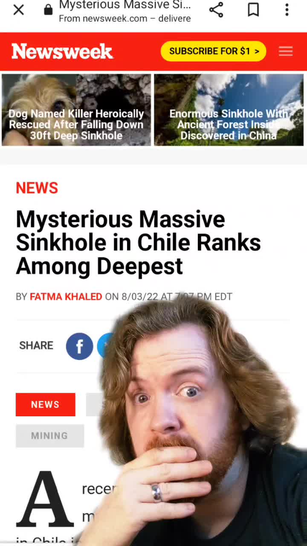Click the page title in the address bar
The width and height of the screenshot is (307, 546).
coord(125,5)
